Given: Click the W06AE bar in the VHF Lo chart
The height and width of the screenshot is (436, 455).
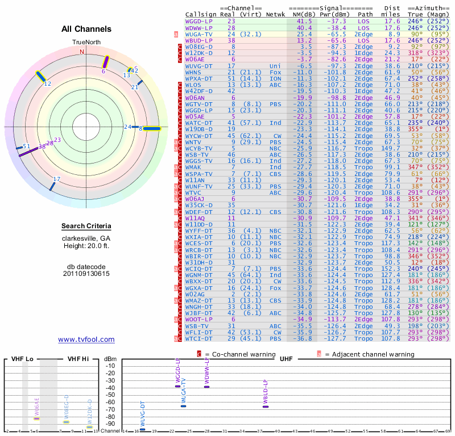Looking at the screenshot, I should pos(37,418).
